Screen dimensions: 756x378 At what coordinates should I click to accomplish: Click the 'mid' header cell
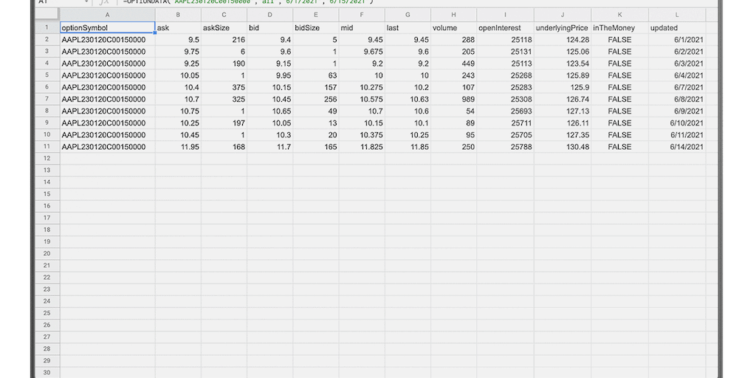point(362,28)
